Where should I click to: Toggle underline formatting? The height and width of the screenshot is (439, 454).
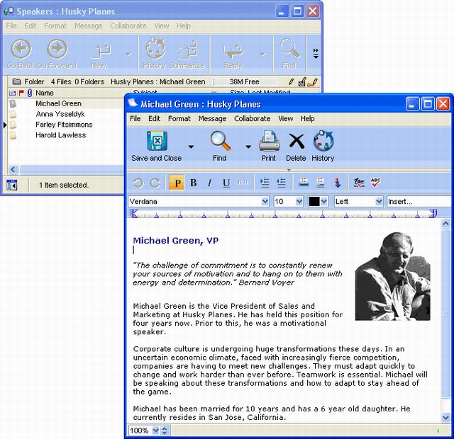point(226,183)
